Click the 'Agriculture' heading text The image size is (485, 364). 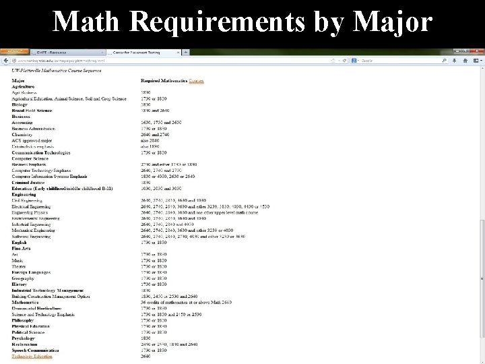23,87
